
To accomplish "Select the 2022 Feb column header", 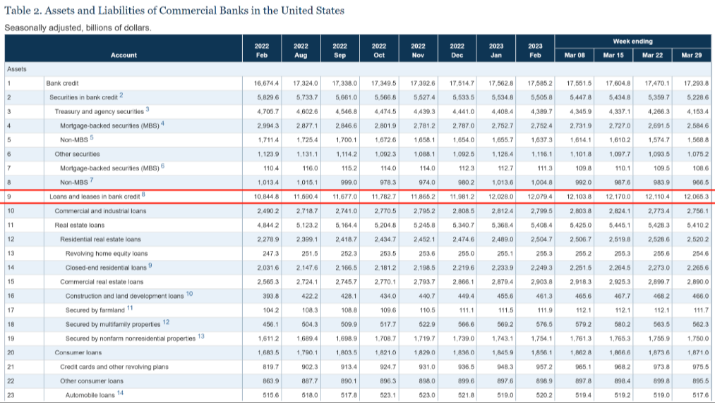I will [261, 49].
